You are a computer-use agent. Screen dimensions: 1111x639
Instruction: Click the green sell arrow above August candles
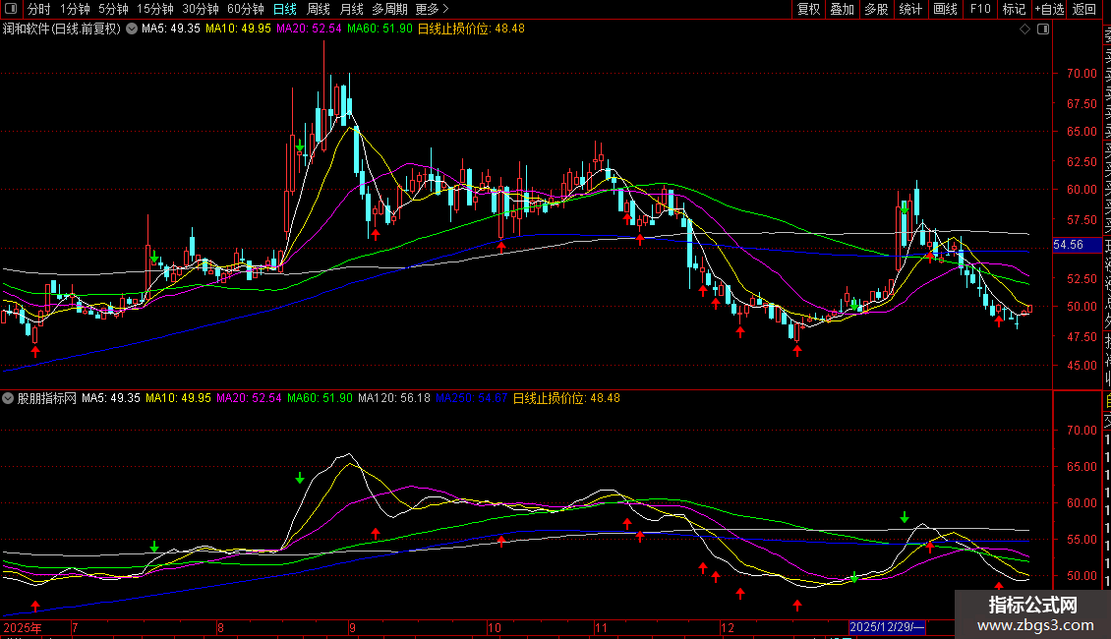(300, 146)
